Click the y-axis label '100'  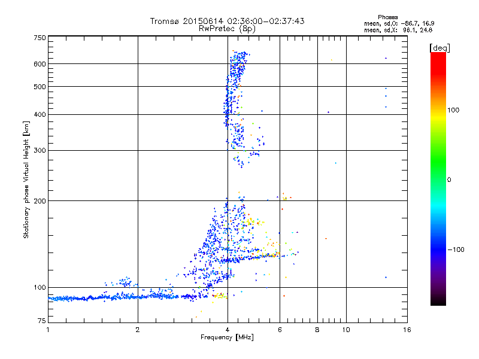pos(40,288)
